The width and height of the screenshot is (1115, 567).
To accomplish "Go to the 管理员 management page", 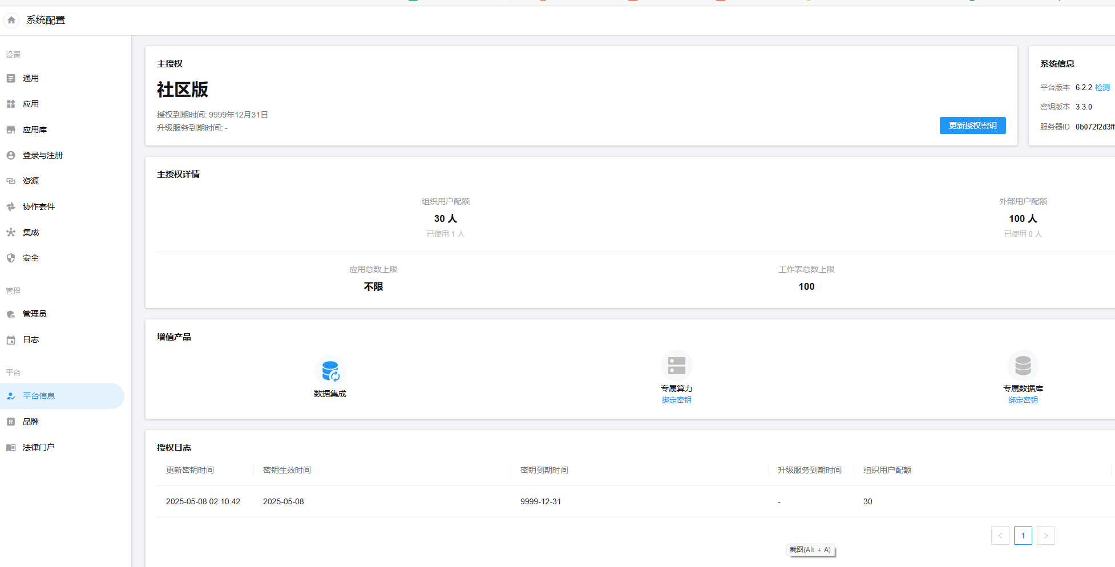I will tap(34, 314).
